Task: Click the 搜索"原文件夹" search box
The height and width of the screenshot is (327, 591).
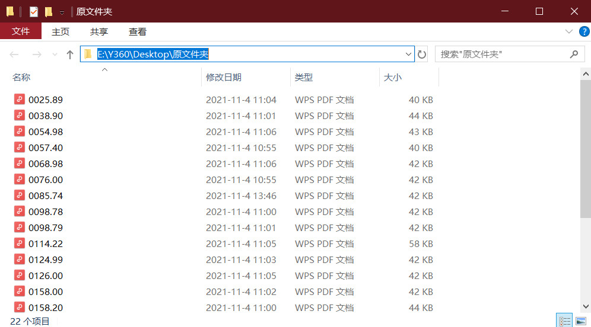Action: pyautogui.click(x=510, y=54)
